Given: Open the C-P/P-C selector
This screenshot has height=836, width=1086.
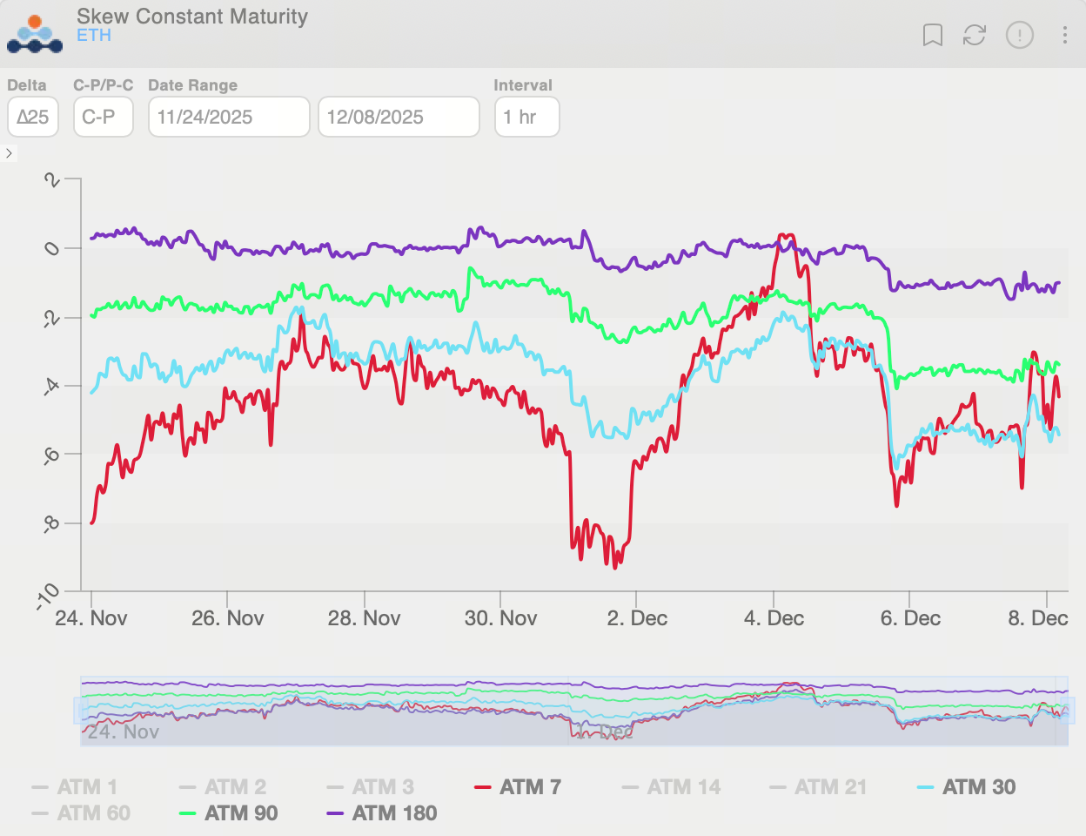Looking at the screenshot, I should click(103, 117).
